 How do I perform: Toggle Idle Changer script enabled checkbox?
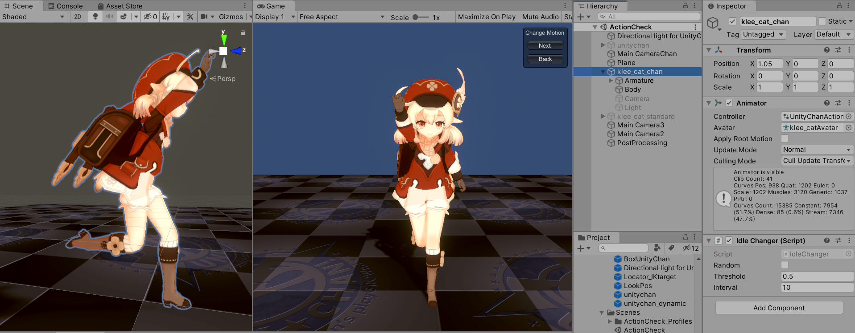pyautogui.click(x=729, y=240)
